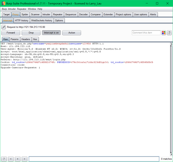173x162 pixels.
Task: Switch to the Spider tab
Action: [x=25, y=14]
